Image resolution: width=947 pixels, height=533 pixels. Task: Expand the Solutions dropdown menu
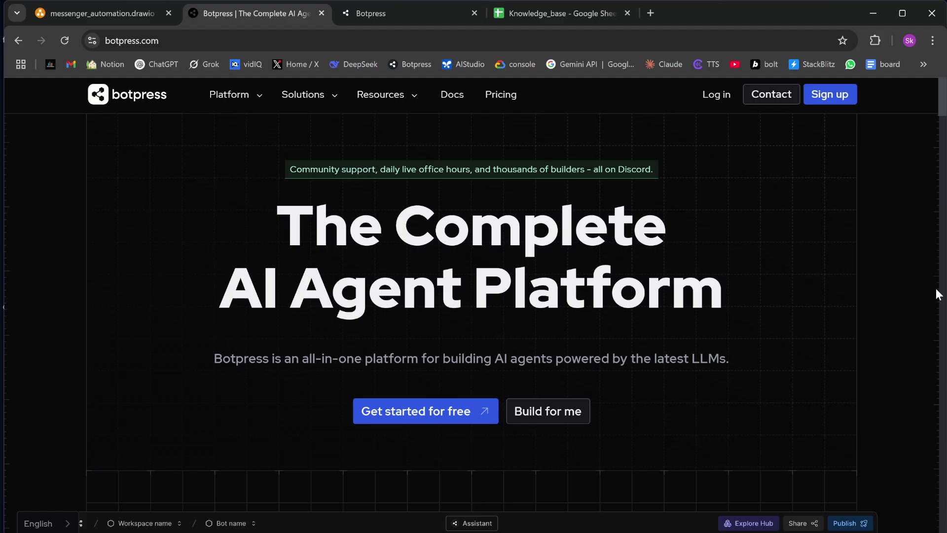(x=309, y=94)
